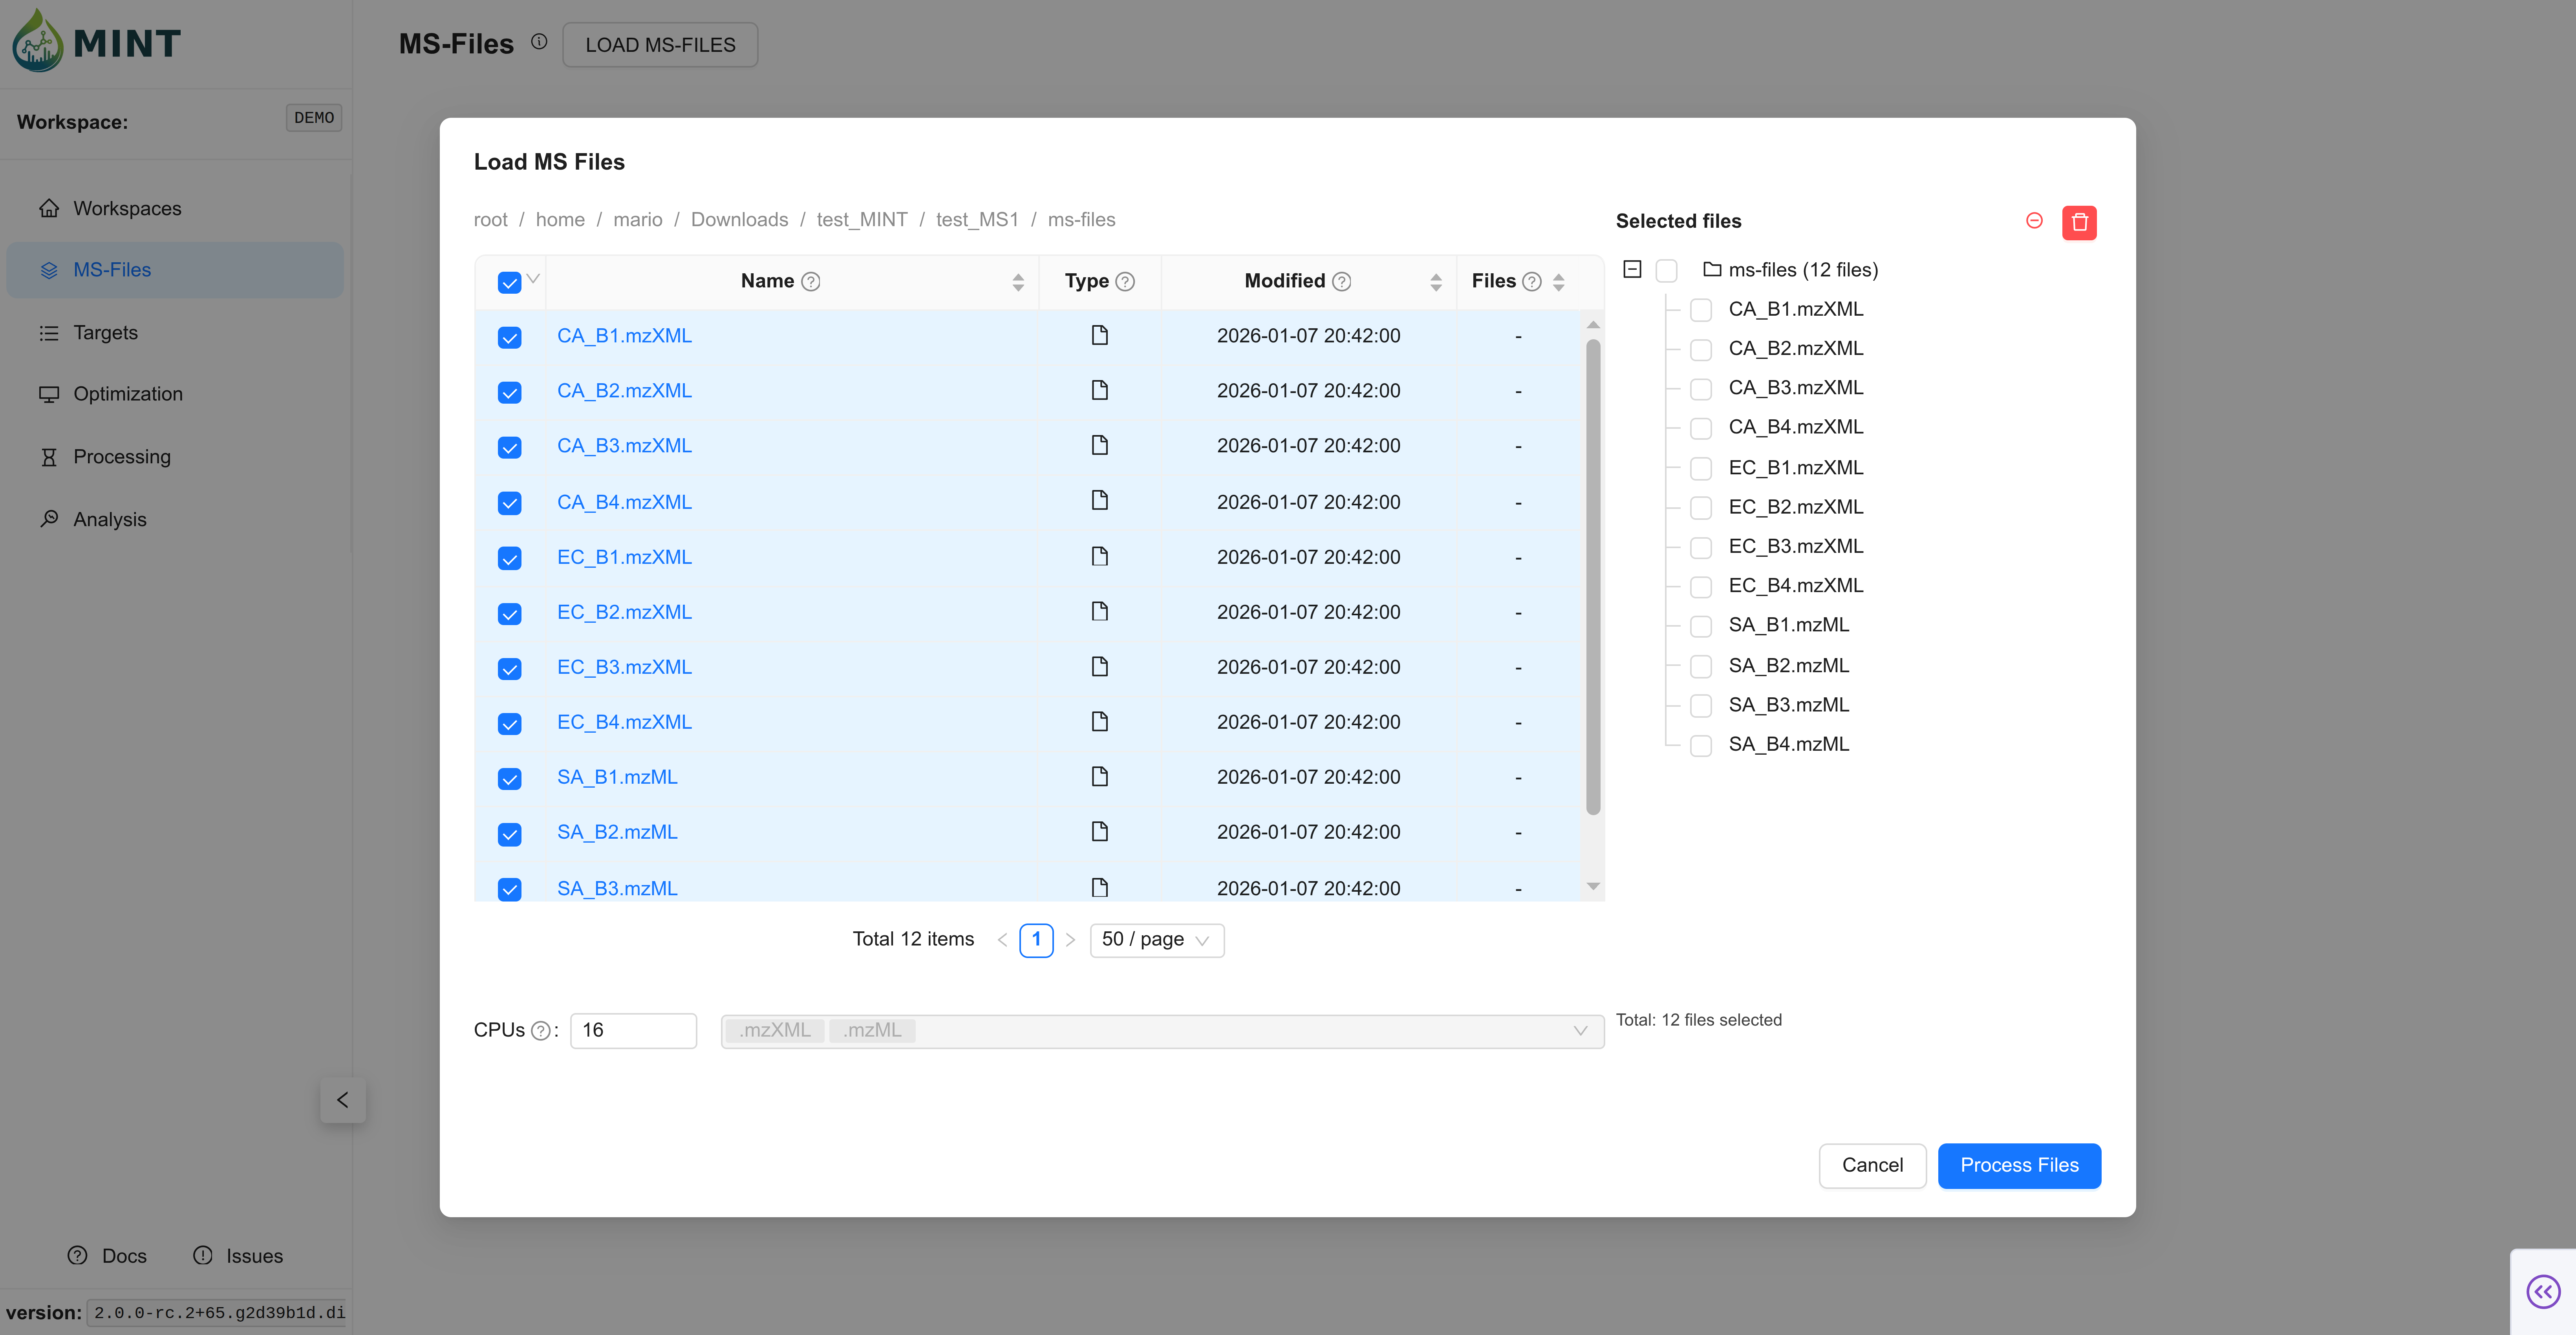
Task: Navigate to test_MINT in breadcrumb path
Action: coord(861,220)
